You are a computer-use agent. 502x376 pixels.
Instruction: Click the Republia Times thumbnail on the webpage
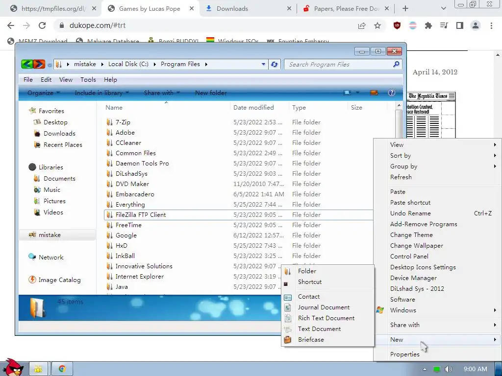[x=431, y=116]
